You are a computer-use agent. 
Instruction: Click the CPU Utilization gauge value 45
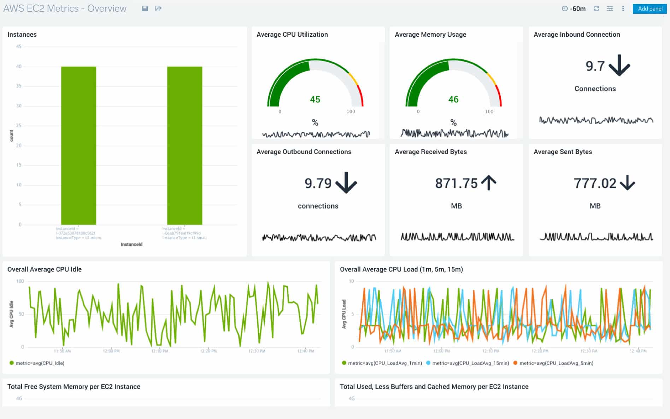coord(315,100)
